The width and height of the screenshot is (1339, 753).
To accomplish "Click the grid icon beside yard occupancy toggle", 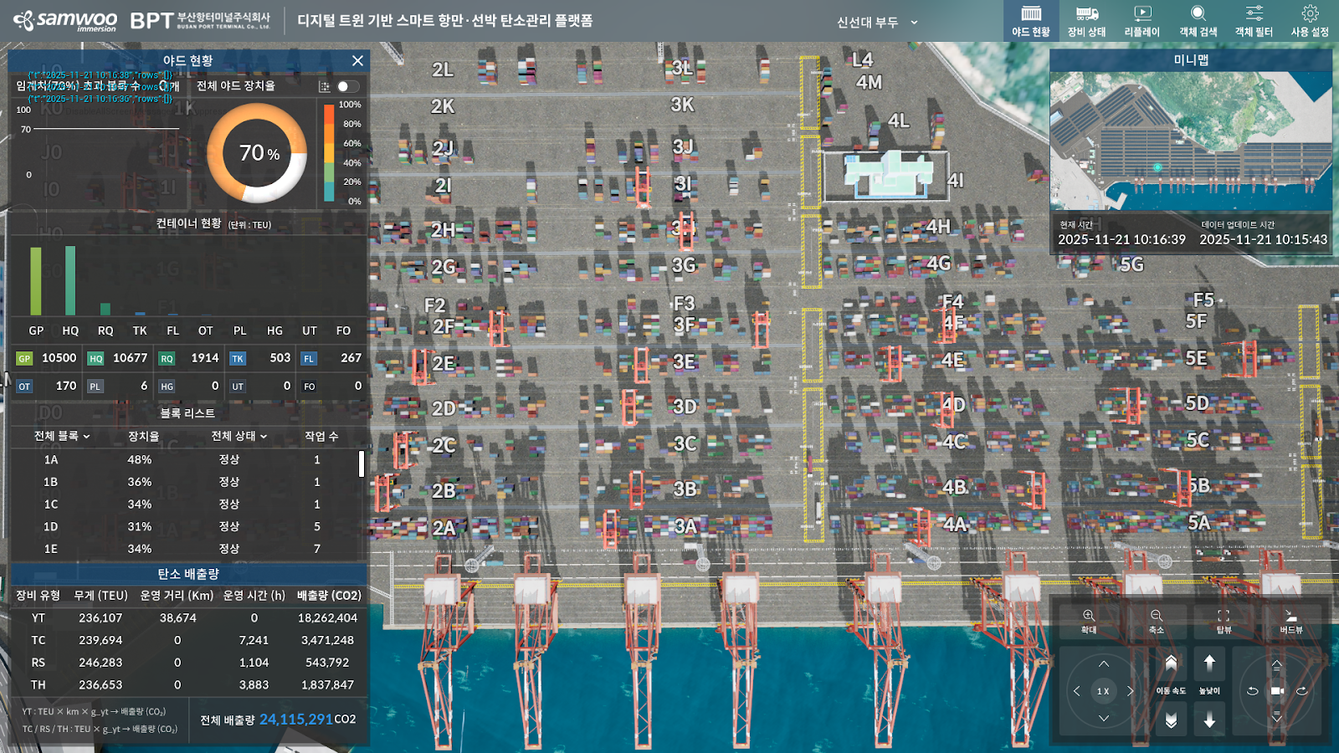I will pos(325,86).
